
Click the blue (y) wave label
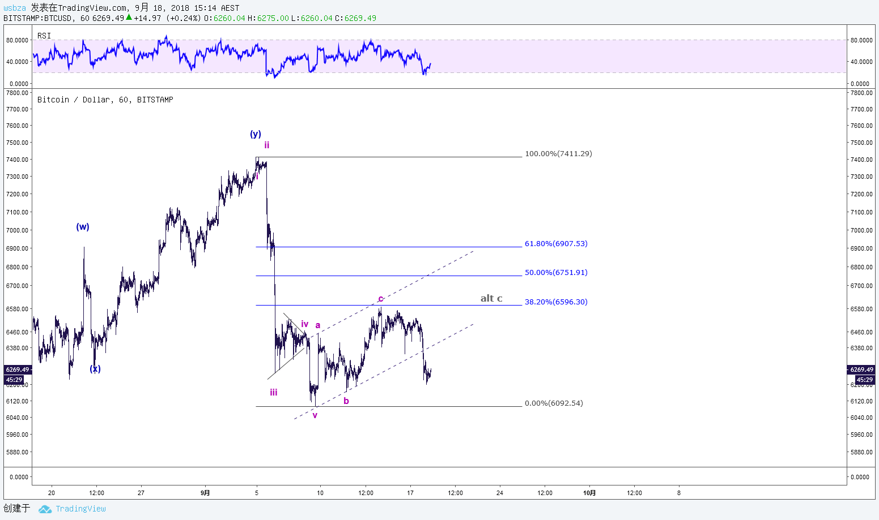click(x=256, y=134)
